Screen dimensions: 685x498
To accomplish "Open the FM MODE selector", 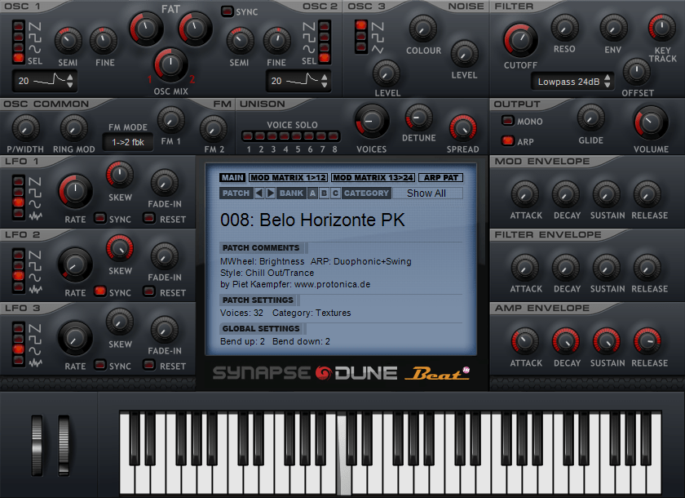I will click(129, 143).
